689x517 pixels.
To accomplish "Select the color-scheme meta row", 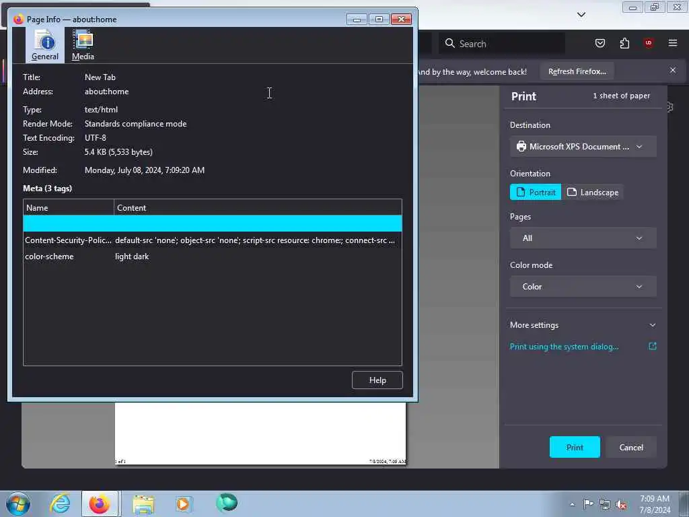I will coord(212,256).
